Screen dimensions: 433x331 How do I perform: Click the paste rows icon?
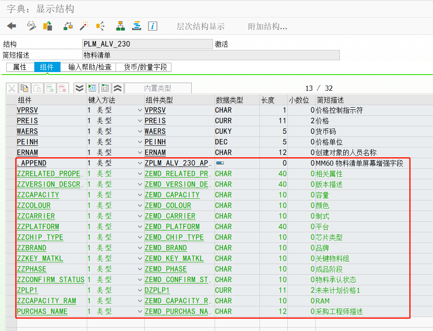pos(37,88)
